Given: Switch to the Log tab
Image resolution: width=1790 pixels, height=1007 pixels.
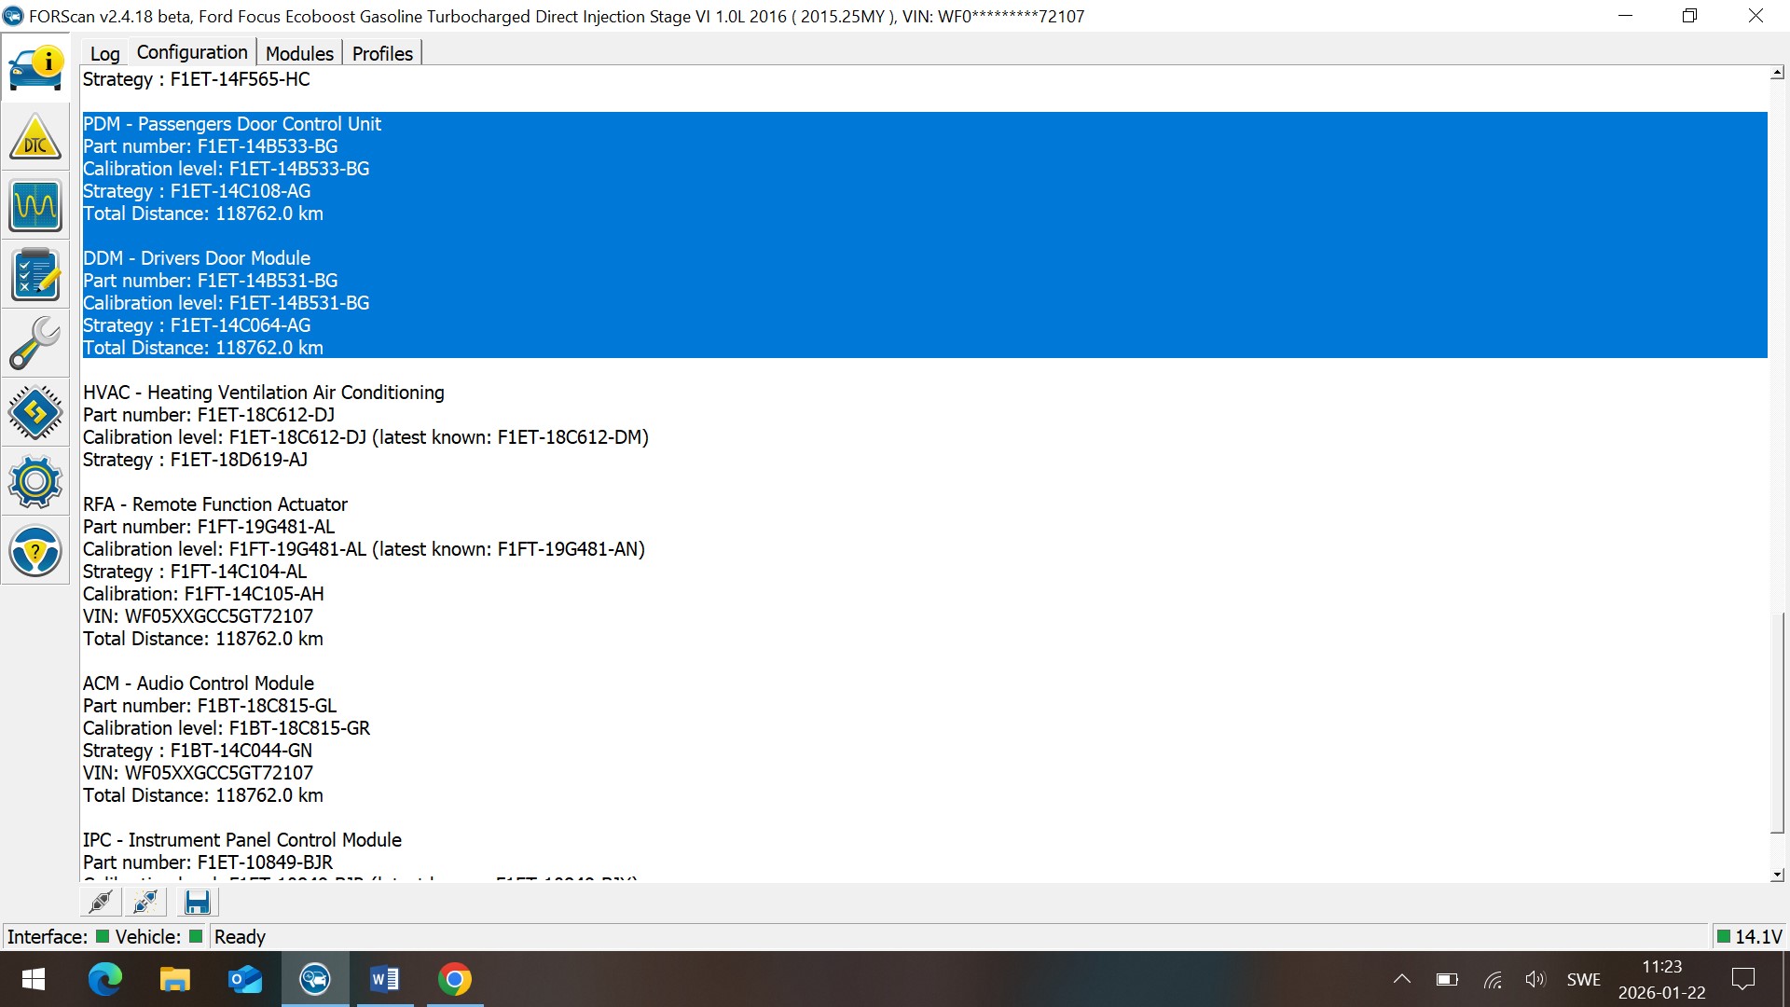Looking at the screenshot, I should coord(104,53).
